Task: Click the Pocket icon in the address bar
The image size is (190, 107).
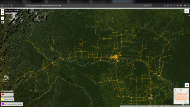Action: point(148,5)
